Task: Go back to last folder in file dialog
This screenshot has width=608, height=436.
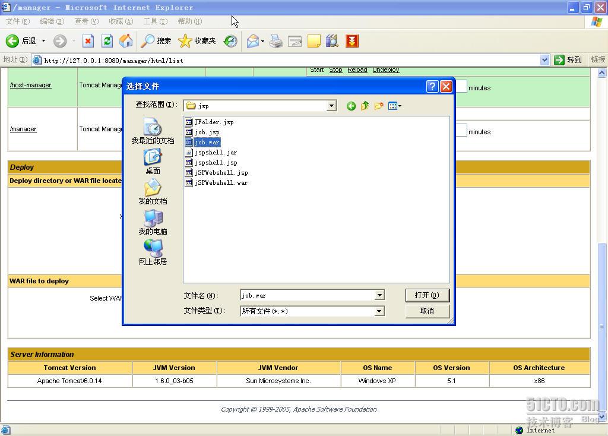Action: point(351,106)
